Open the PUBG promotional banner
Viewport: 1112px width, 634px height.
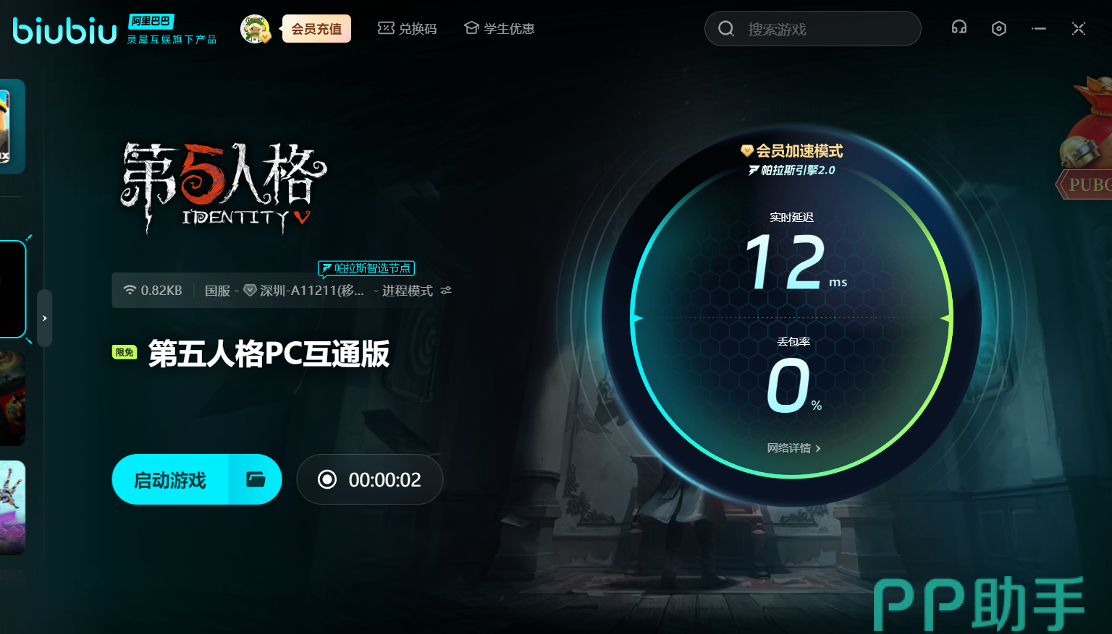(x=1084, y=137)
